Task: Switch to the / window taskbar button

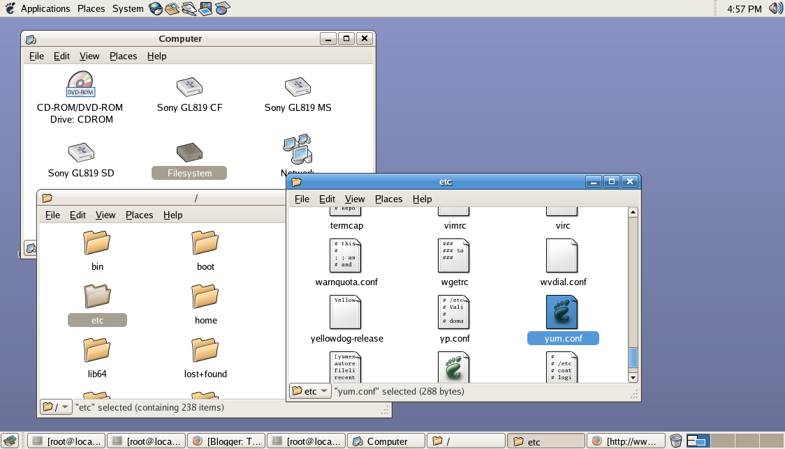Action: pyautogui.click(x=466, y=441)
